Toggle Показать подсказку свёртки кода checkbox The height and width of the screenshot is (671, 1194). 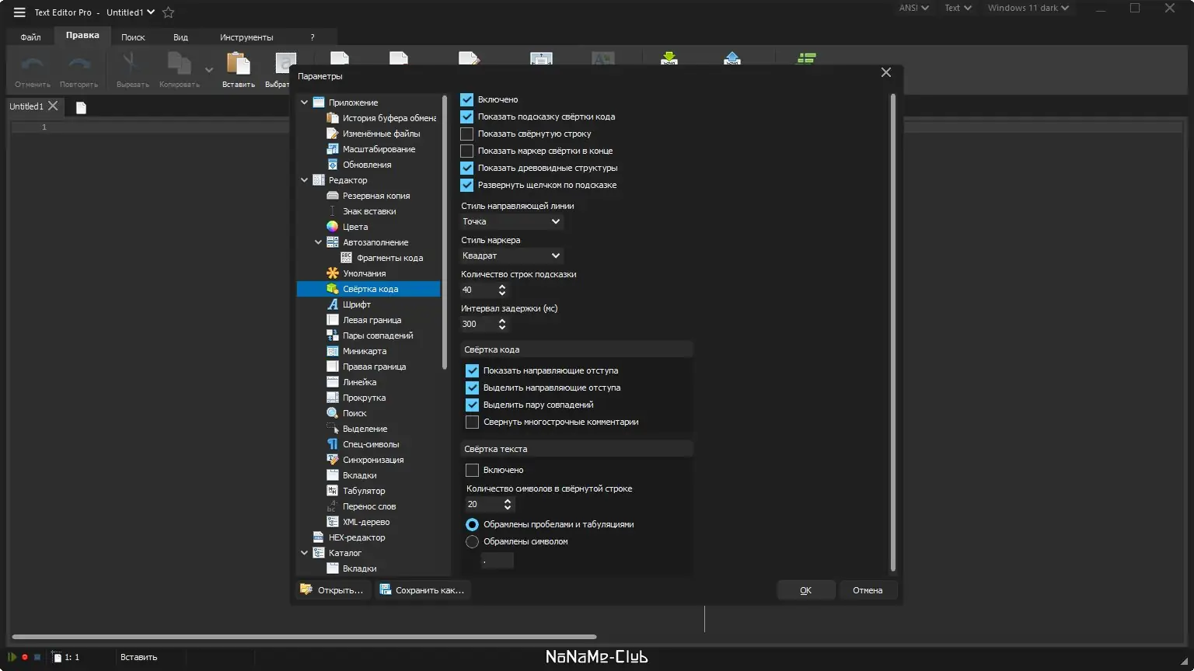point(467,116)
